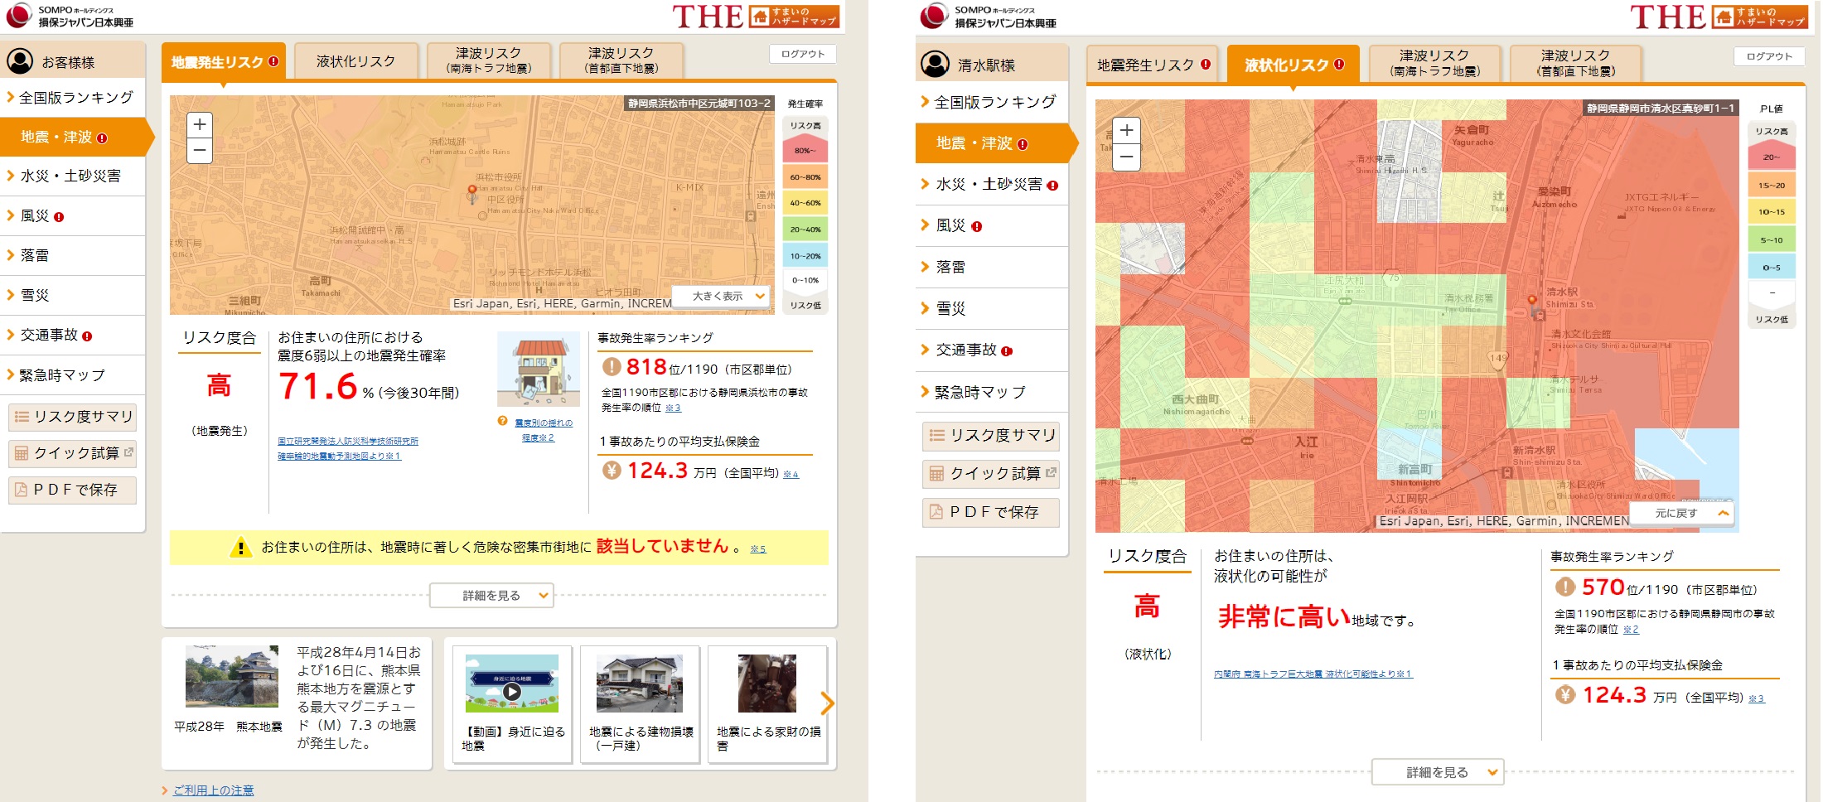Click the 80%~ red legend swatch

click(x=804, y=151)
